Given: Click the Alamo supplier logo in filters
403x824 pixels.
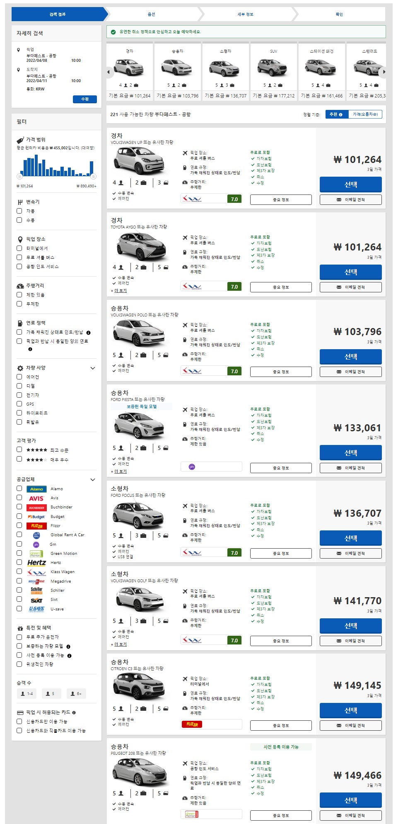Looking at the screenshot, I should [36, 489].
